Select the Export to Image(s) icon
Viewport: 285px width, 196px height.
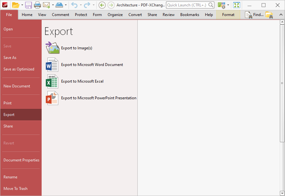52,47
